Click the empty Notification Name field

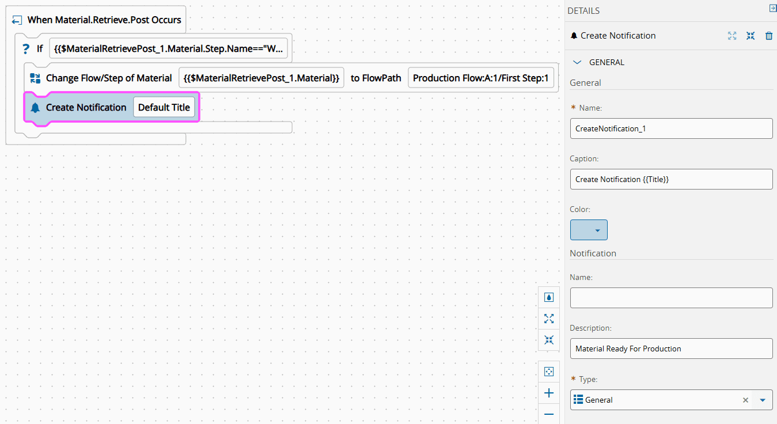(x=671, y=298)
